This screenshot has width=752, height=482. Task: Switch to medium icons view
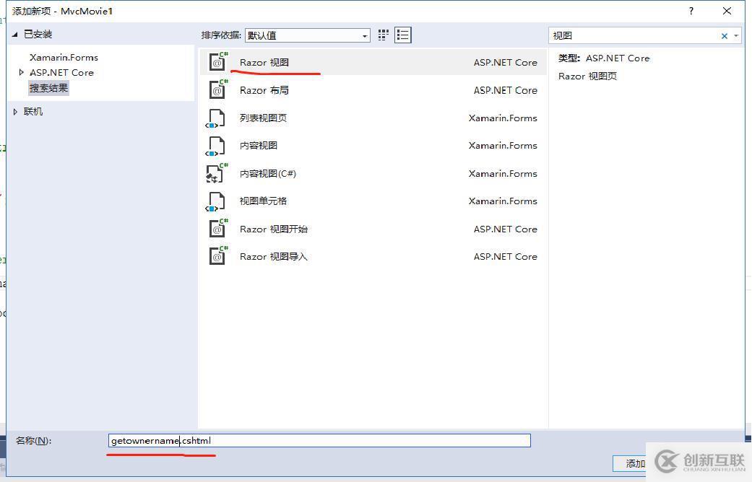pos(383,35)
